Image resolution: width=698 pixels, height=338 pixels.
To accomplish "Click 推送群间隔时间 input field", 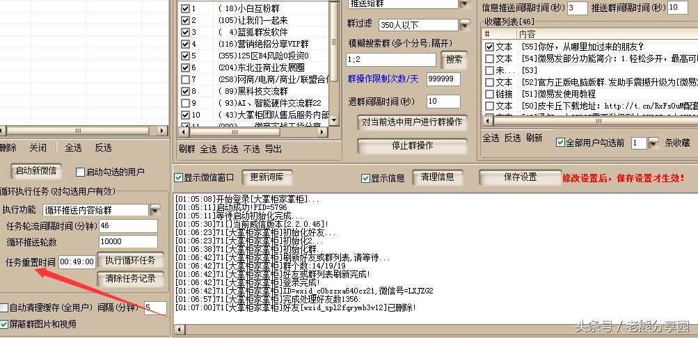I will [678, 8].
